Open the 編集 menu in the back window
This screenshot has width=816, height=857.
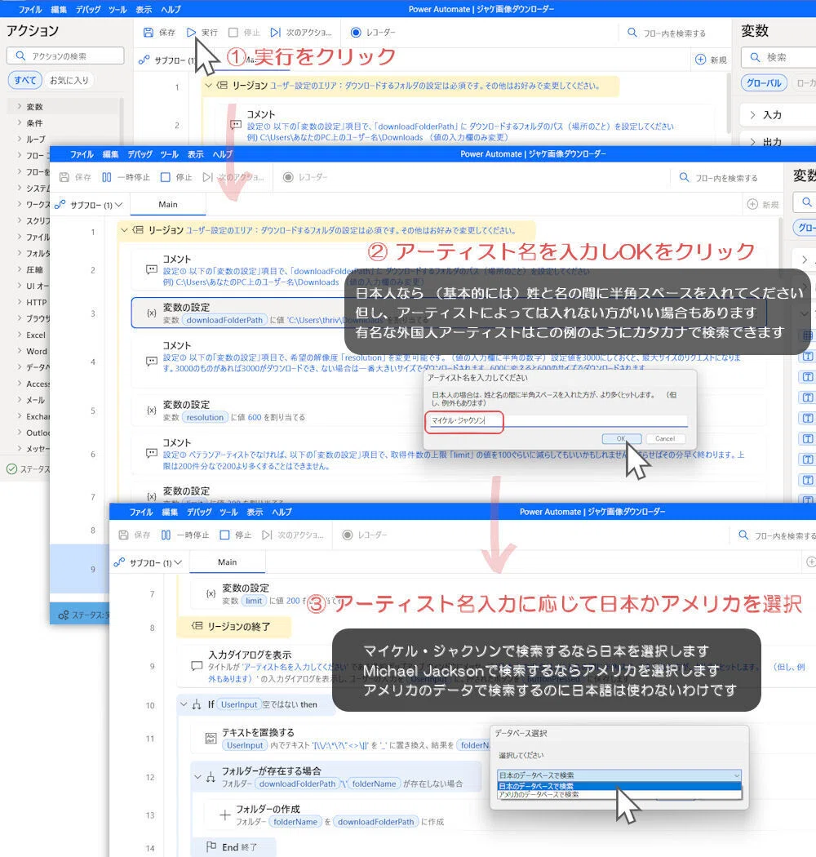[59, 9]
